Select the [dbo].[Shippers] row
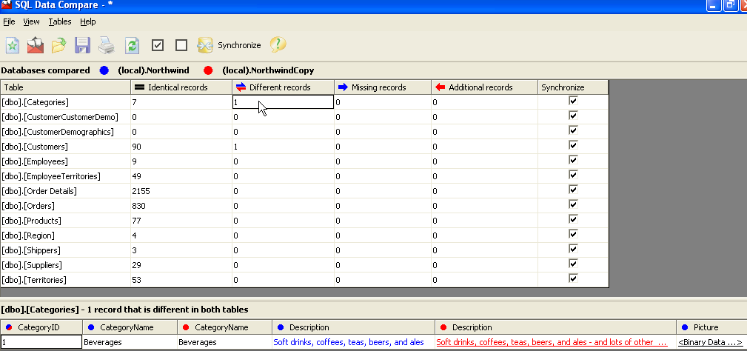Screen dimensions: 747x351 [x=304, y=250]
